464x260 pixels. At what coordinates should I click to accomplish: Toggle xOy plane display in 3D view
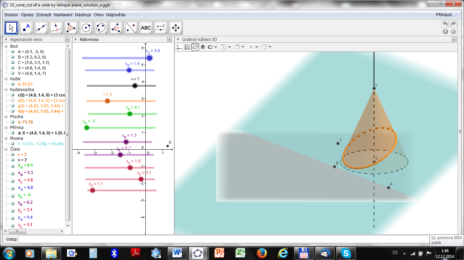click(195, 47)
